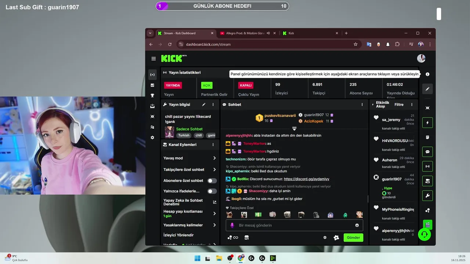Open the Sohbet panel three-dot menu
The height and width of the screenshot is (264, 470).
(362, 104)
